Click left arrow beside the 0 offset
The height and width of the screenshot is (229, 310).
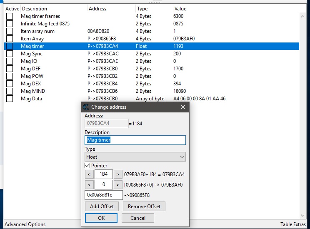tap(89, 184)
